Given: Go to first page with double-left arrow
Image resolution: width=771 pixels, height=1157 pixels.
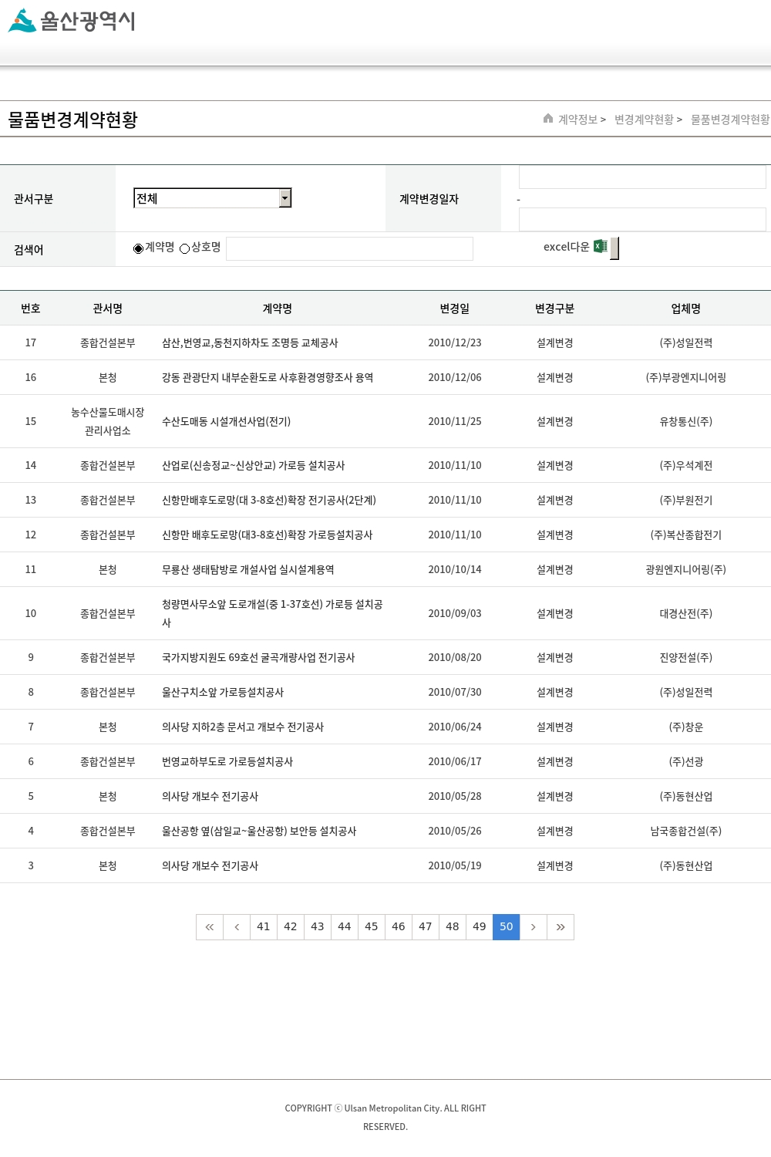Looking at the screenshot, I should pos(210,927).
